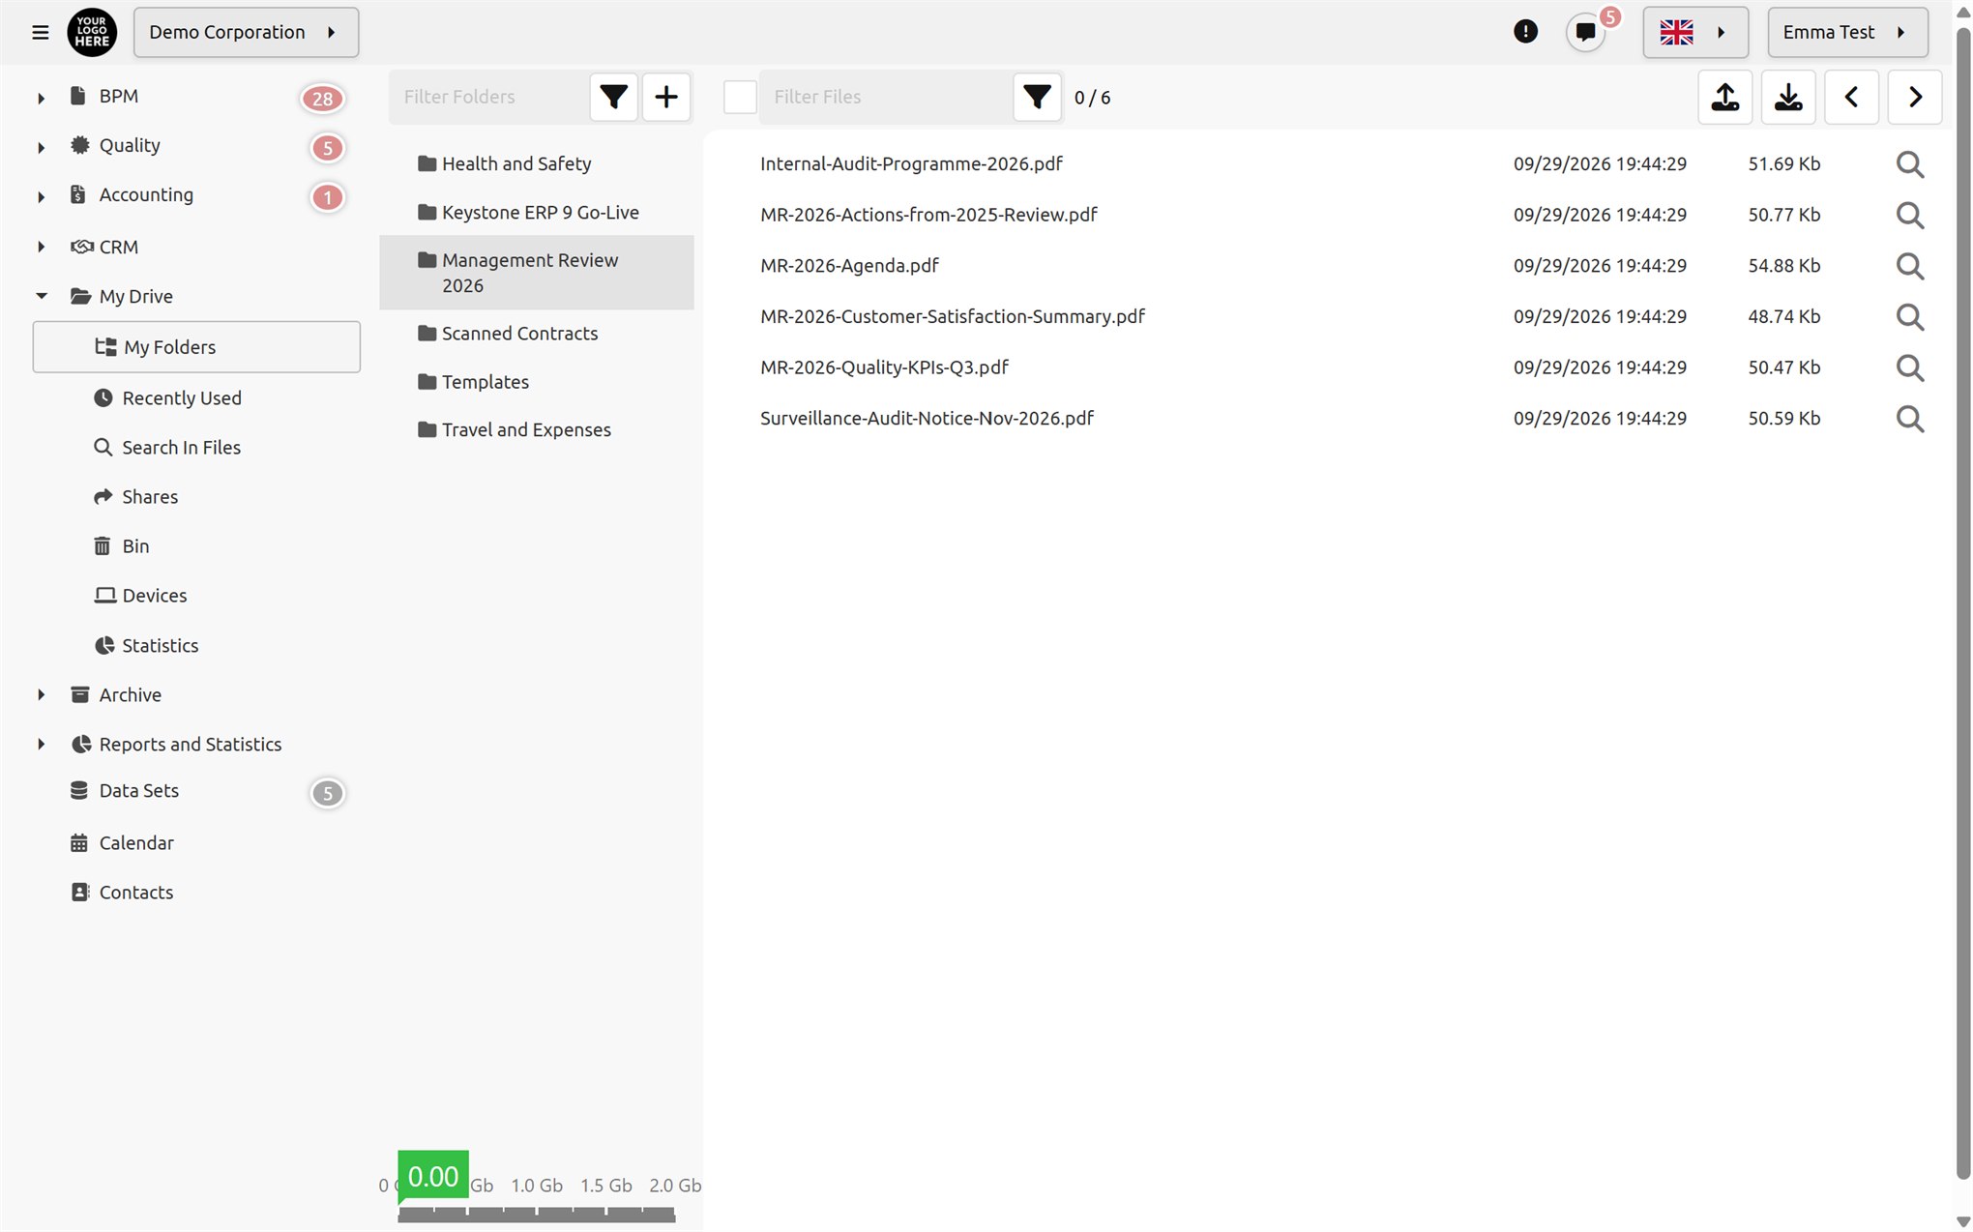This screenshot has width=1973, height=1232.
Task: Preview Internal-Audit-Programme-2026.pdf with magnifier
Action: pos(1909,164)
